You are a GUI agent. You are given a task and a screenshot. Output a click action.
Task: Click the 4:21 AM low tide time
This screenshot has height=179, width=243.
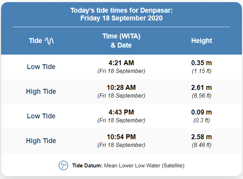pyautogui.click(x=121, y=63)
